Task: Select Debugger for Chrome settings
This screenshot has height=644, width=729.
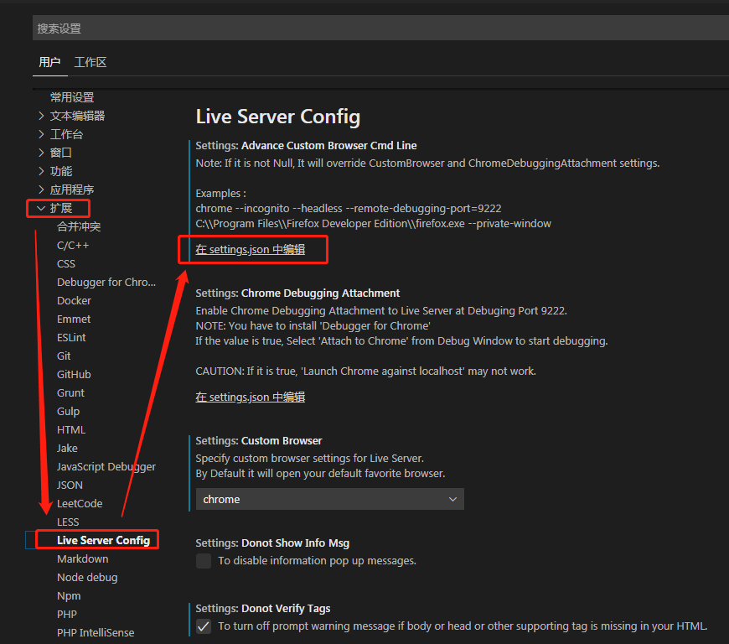Action: pyautogui.click(x=106, y=281)
